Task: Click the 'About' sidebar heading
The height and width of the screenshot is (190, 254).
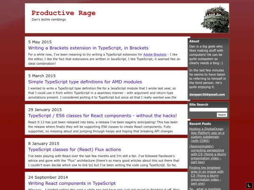Action: click(194, 41)
